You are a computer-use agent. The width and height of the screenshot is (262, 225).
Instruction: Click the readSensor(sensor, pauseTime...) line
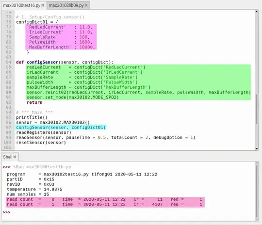[106, 137]
